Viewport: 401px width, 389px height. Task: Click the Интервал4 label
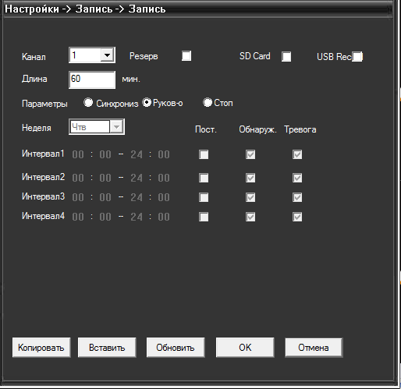[x=43, y=216]
